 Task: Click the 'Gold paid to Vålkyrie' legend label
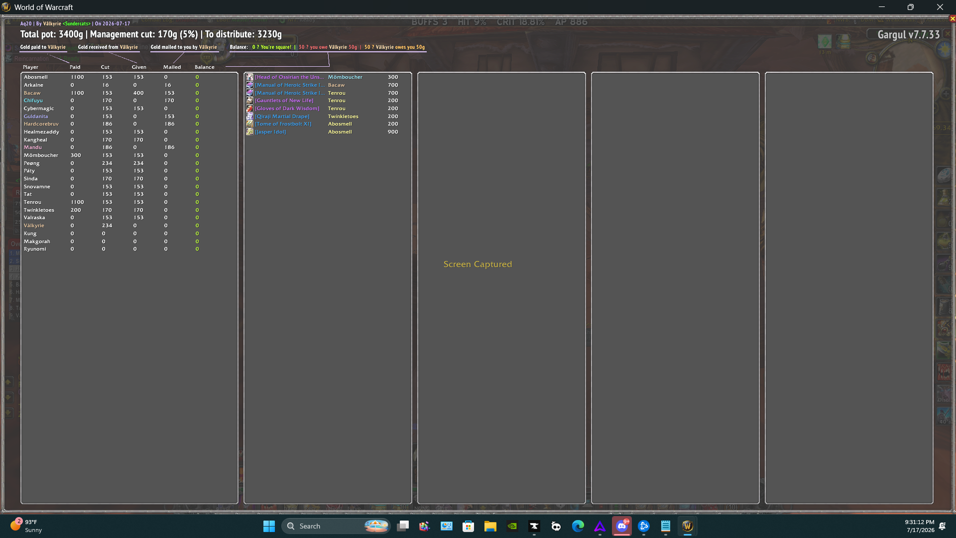click(43, 47)
